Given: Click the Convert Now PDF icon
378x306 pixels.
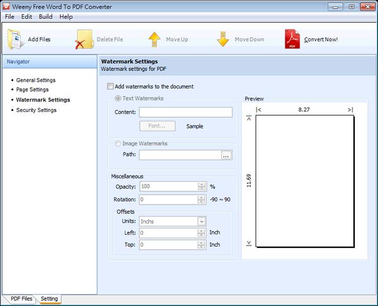Looking at the screenshot, I should click(x=292, y=39).
